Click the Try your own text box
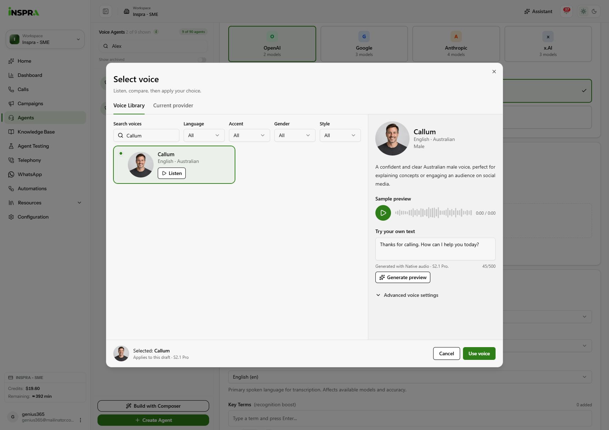Screen dimensions: 609x430 (x=435, y=249)
